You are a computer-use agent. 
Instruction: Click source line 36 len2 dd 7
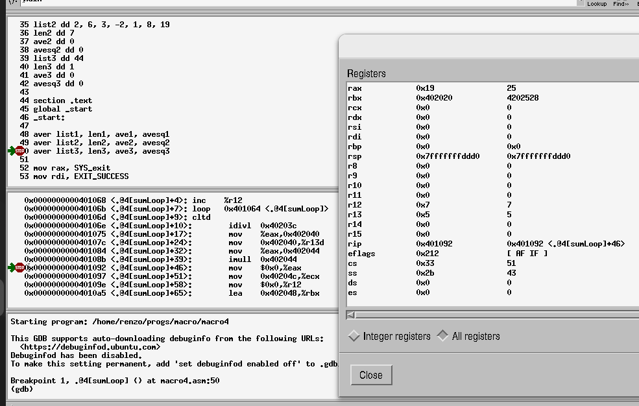[47, 33]
